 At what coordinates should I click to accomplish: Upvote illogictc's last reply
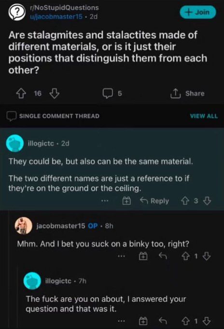185,321
